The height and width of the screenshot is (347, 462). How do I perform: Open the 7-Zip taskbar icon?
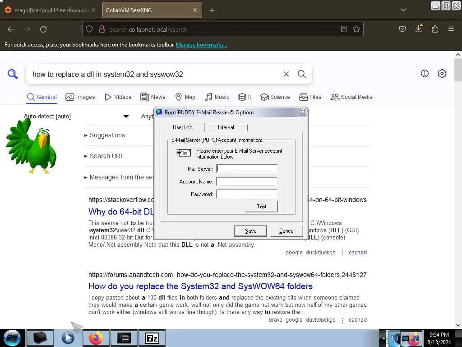coord(152,338)
